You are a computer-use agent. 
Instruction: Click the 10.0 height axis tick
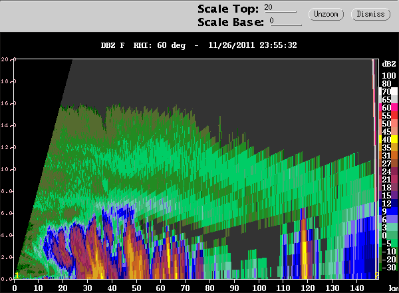coord(7,169)
